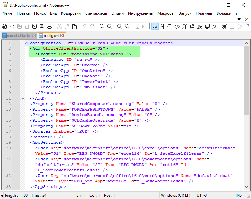Click the Stop macro recording icon
Screen dimensions: 251x199
[232, 26]
